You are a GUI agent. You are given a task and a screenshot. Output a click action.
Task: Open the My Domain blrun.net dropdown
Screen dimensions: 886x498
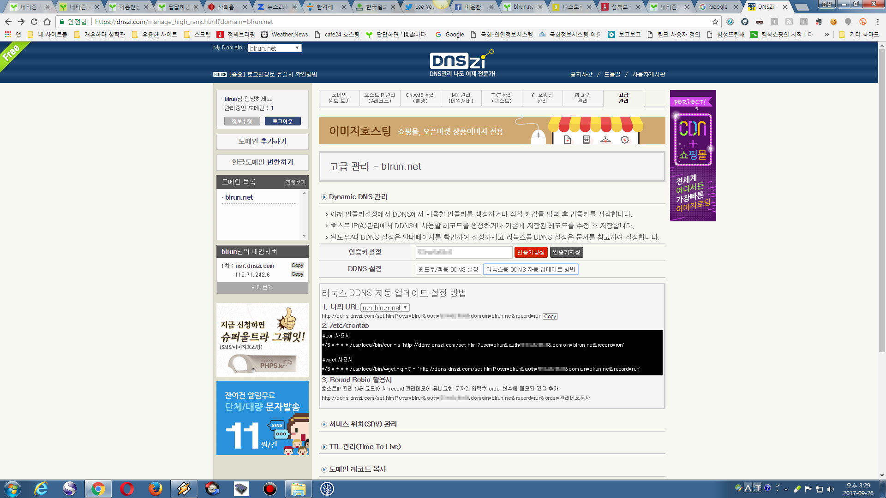(275, 48)
